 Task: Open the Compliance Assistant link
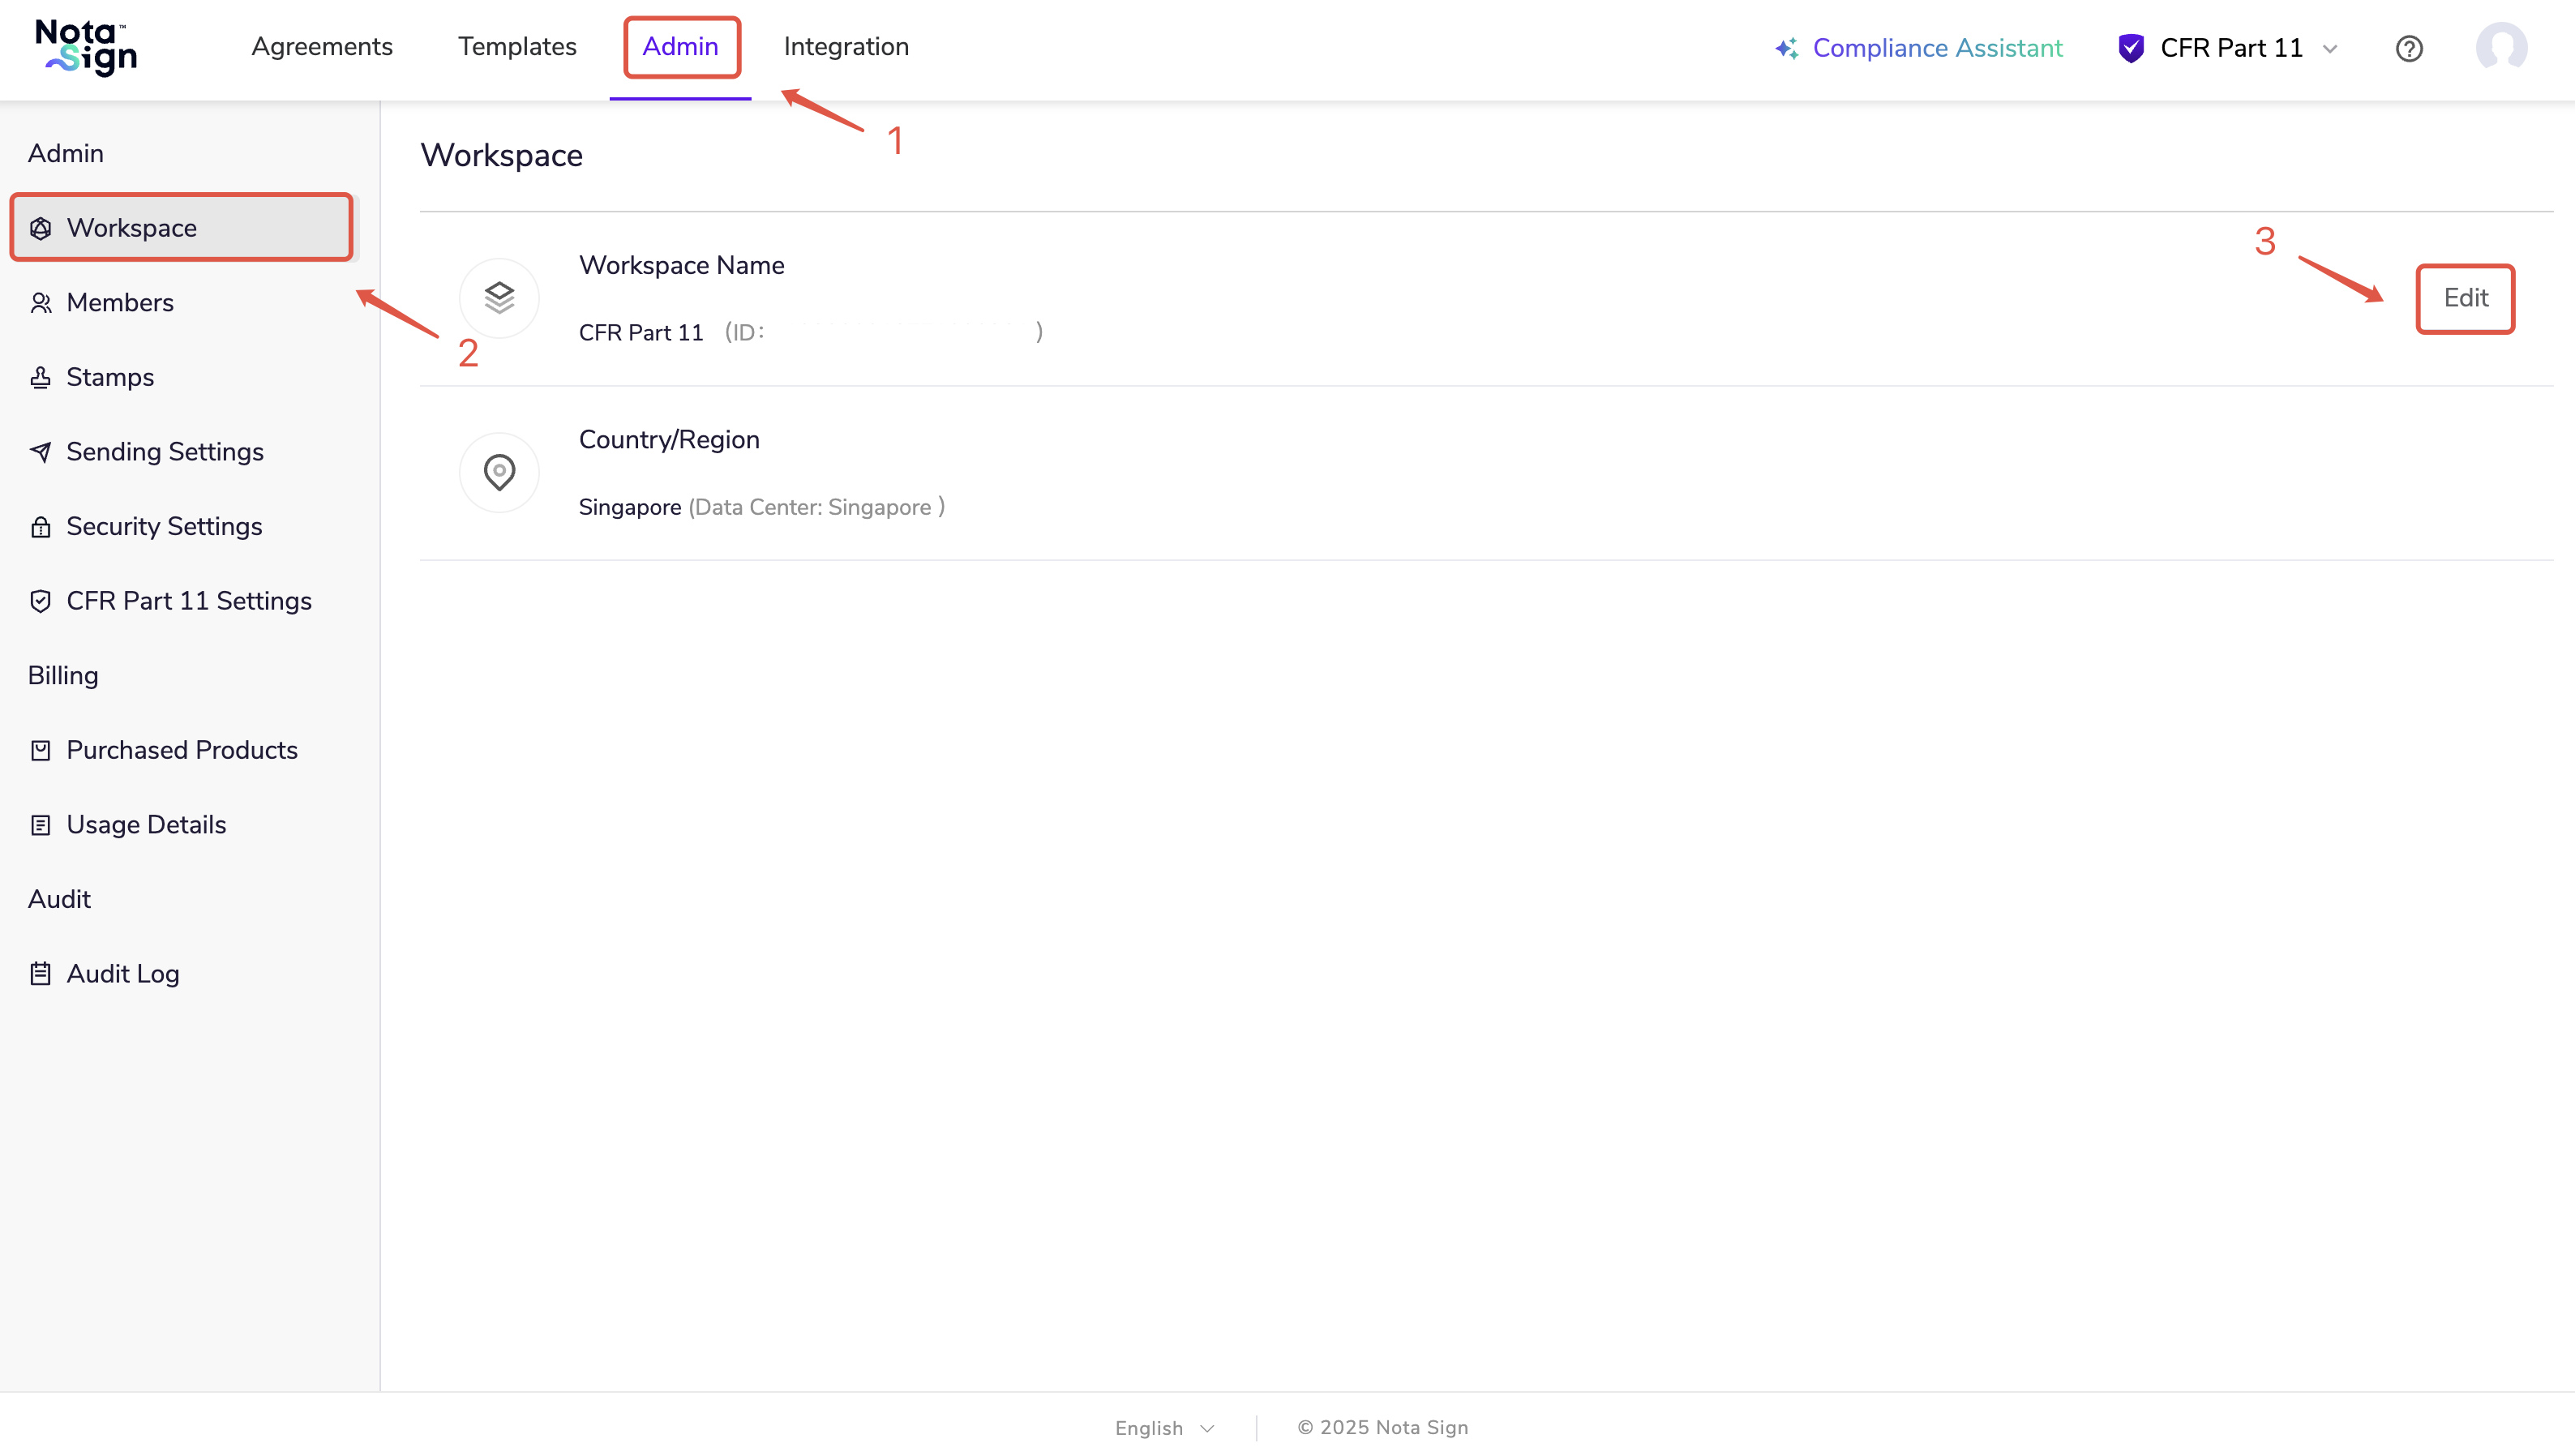pyautogui.click(x=1937, y=48)
